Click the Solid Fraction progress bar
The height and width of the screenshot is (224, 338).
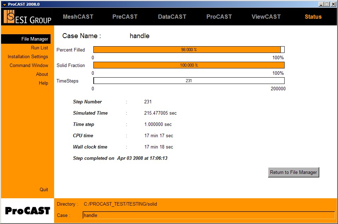coord(189,65)
